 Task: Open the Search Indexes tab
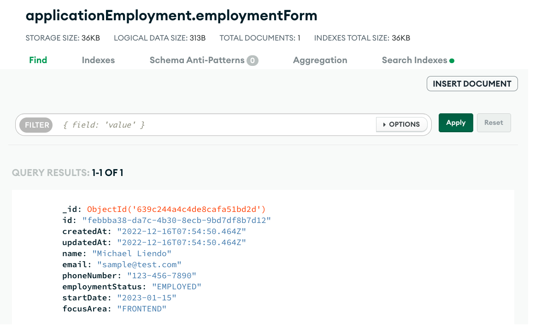[414, 60]
